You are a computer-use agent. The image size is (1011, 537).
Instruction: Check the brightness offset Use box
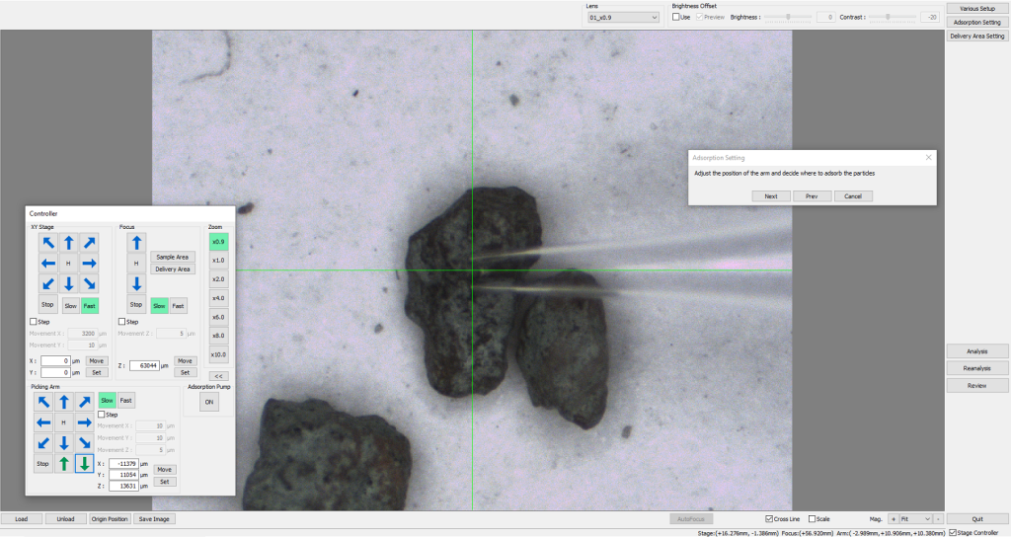coord(675,17)
